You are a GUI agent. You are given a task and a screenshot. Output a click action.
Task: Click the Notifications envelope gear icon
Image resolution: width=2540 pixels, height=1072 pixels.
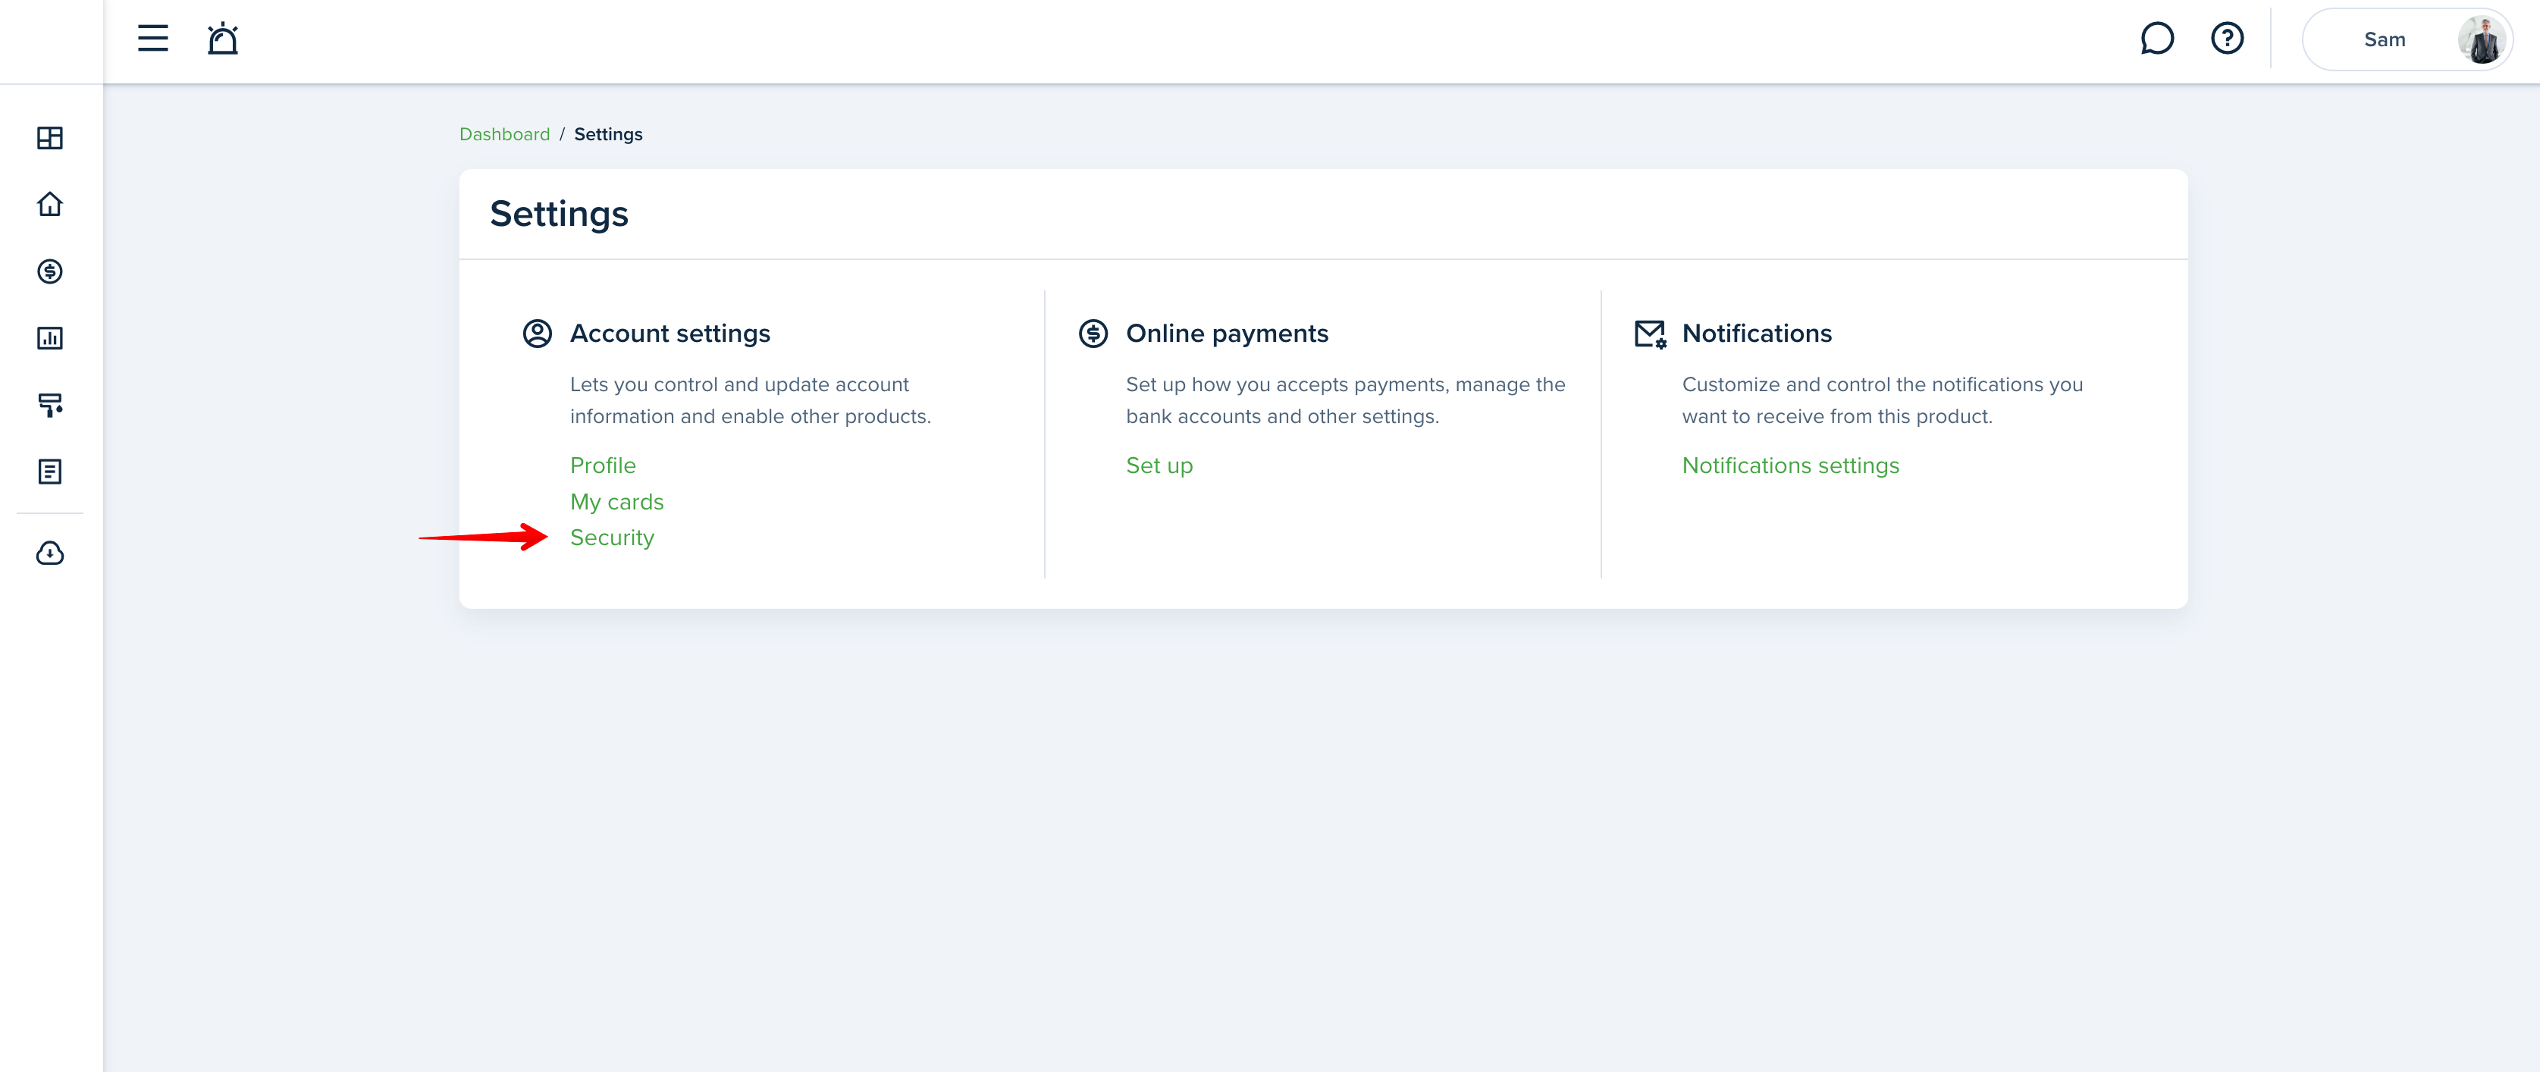(1650, 334)
